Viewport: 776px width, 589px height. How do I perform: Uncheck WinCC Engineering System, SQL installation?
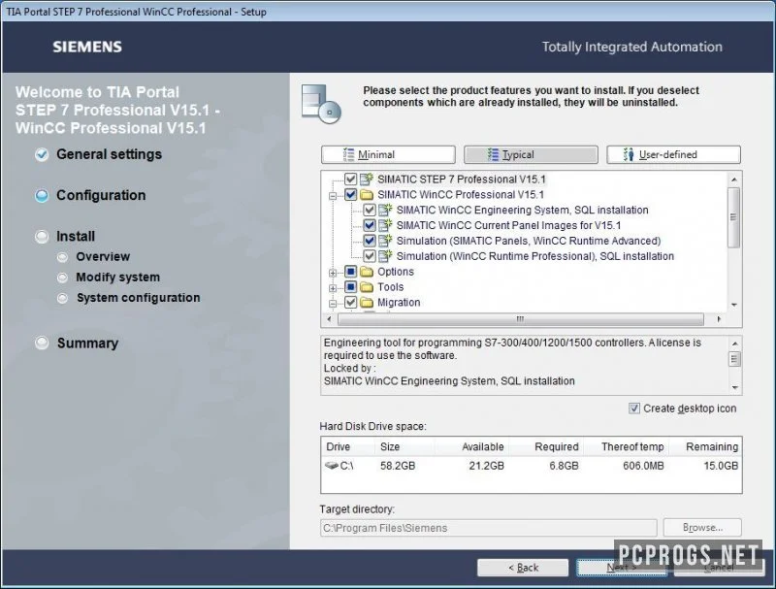coord(370,210)
